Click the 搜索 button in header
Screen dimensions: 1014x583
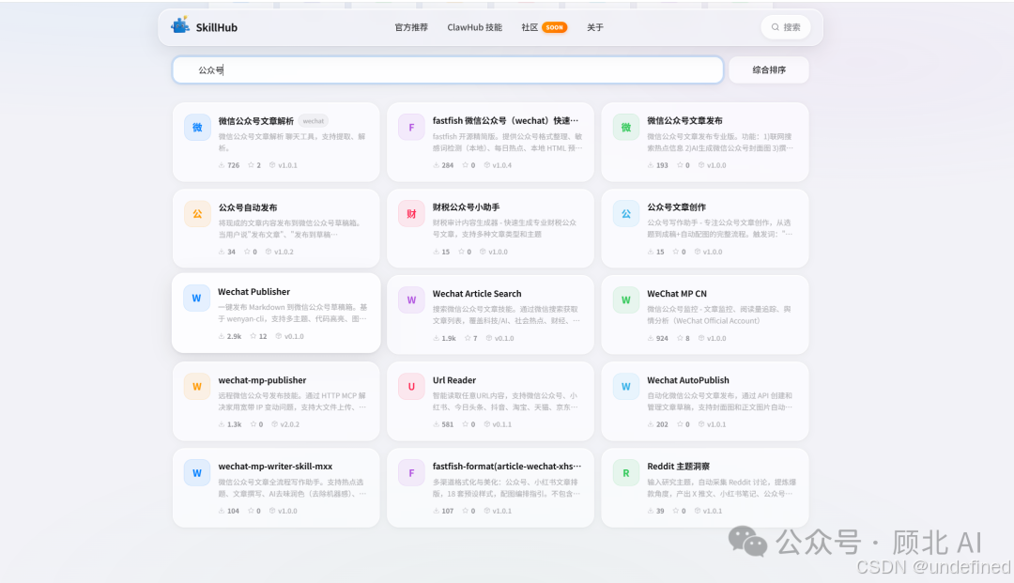pos(786,27)
